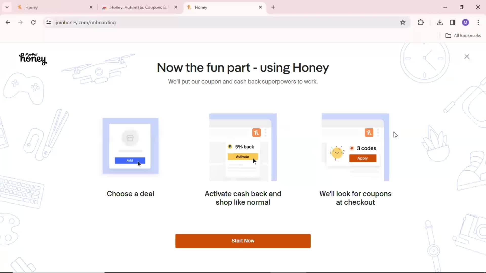
Task: Open the Chrome Extensions puzzle menu
Action: coord(421,22)
